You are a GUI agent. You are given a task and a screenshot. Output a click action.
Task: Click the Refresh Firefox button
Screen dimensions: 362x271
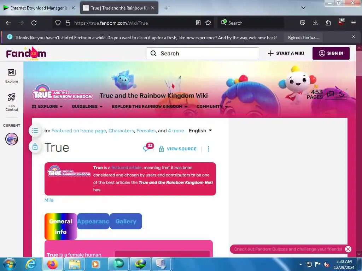[303, 37]
